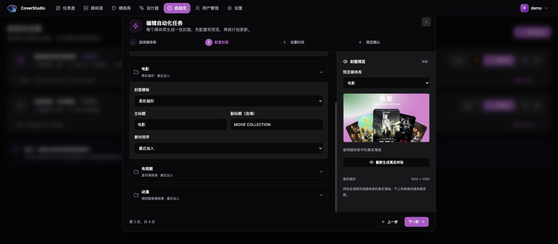Open the 封面模板 柔彩扇形 dropdown
The image size is (558, 244).
click(228, 101)
